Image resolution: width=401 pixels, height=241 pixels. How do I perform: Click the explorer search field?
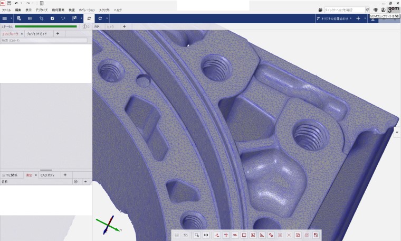click(44, 40)
